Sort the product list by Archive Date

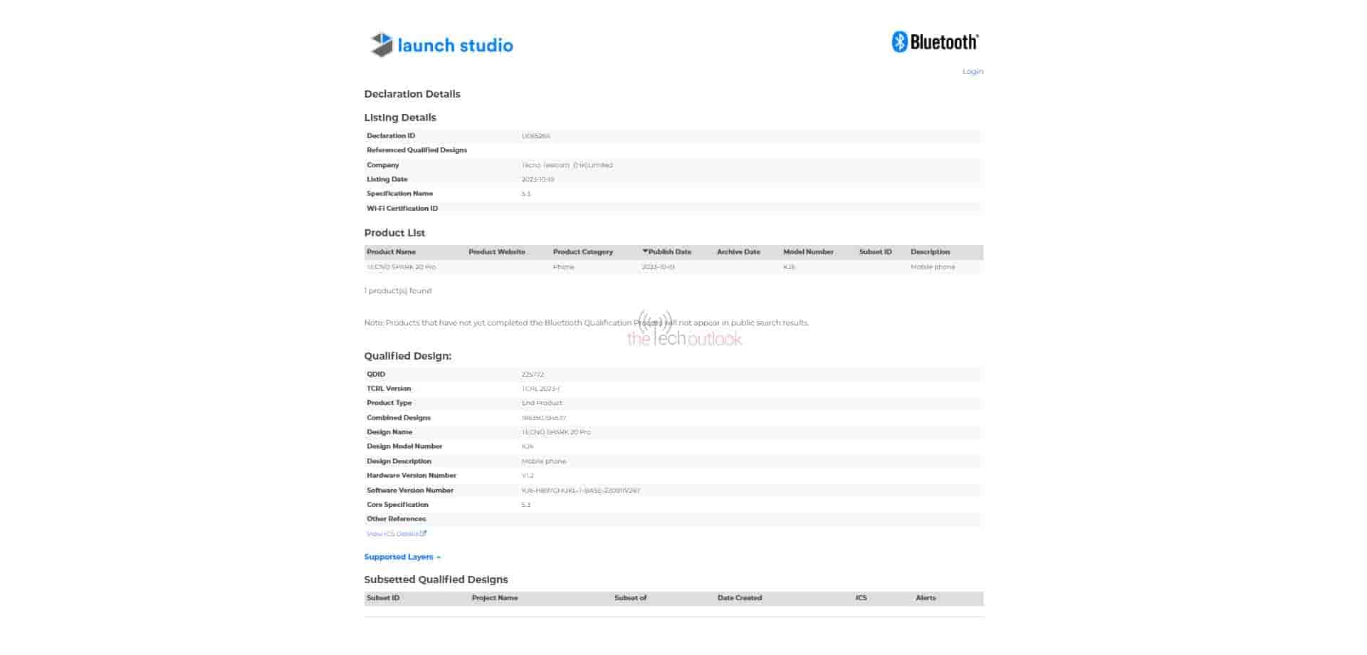click(738, 252)
